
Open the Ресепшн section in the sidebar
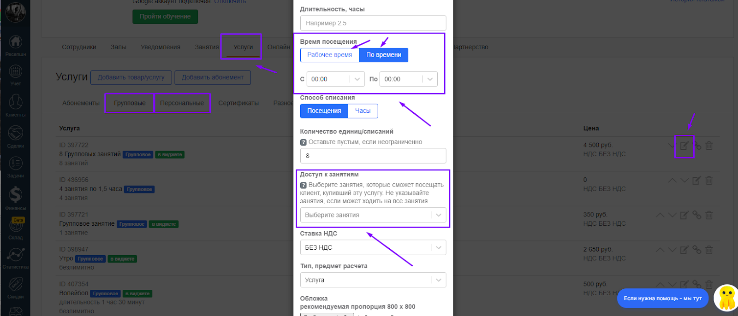(15, 45)
